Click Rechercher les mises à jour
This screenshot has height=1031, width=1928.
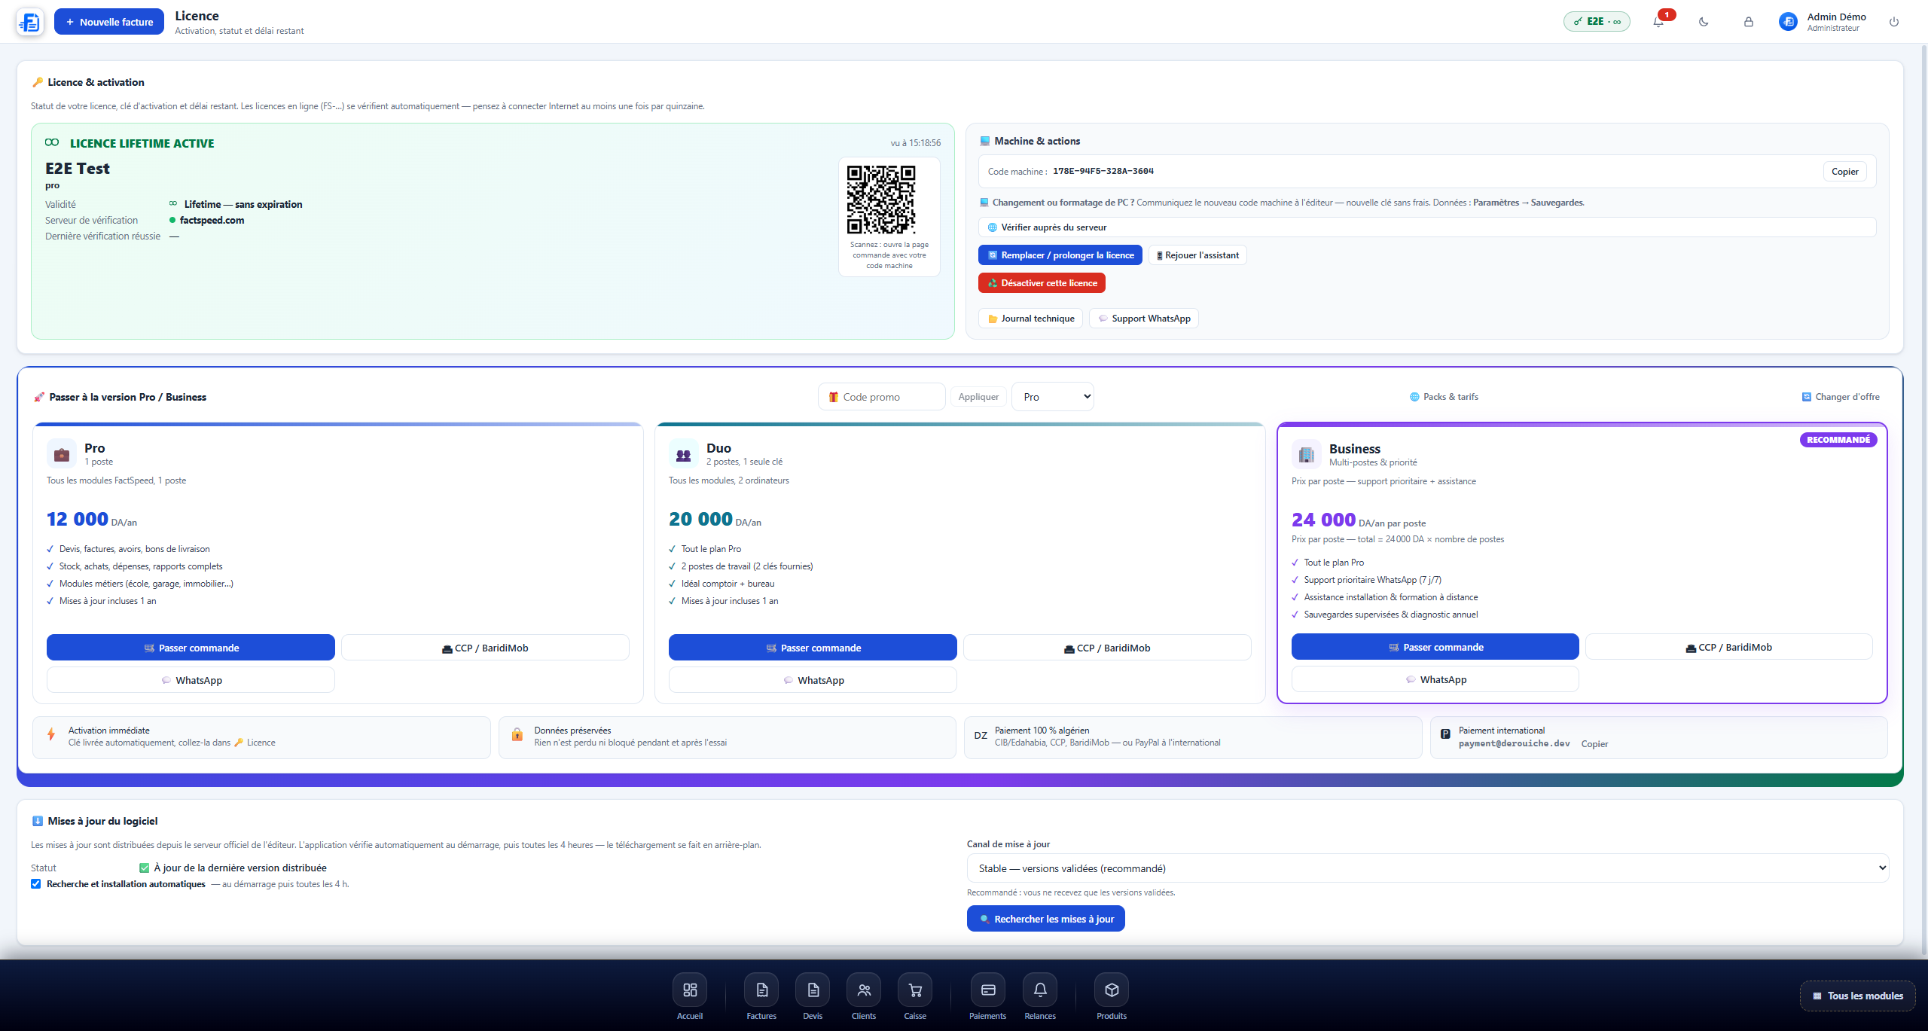pyautogui.click(x=1046, y=919)
